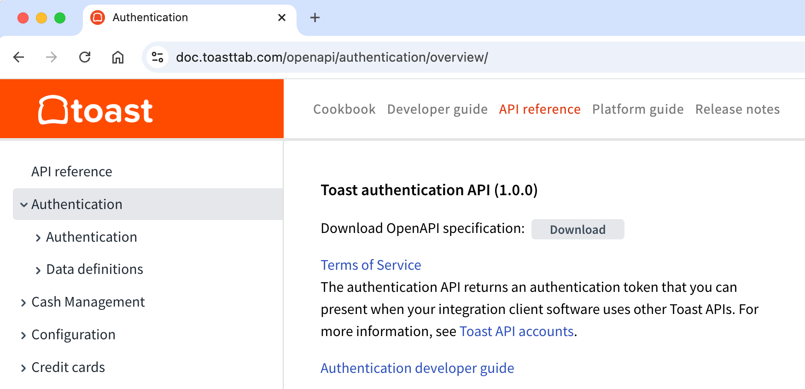Viewport: 805px width, 389px height.
Task: Expand the Credit cards chevron
Action: (23, 368)
